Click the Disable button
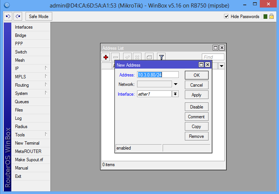The width and height of the screenshot is (279, 194). tap(197, 107)
